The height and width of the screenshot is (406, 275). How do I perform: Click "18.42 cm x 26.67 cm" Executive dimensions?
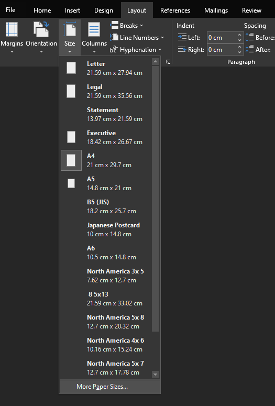(115, 142)
